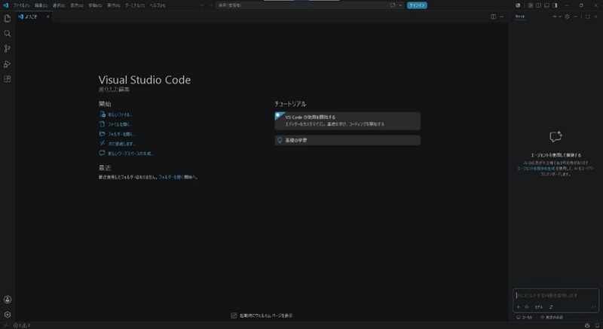Click 'フォルダーを開く' link in the 最近 section
The width and height of the screenshot is (603, 329).
tap(171, 177)
